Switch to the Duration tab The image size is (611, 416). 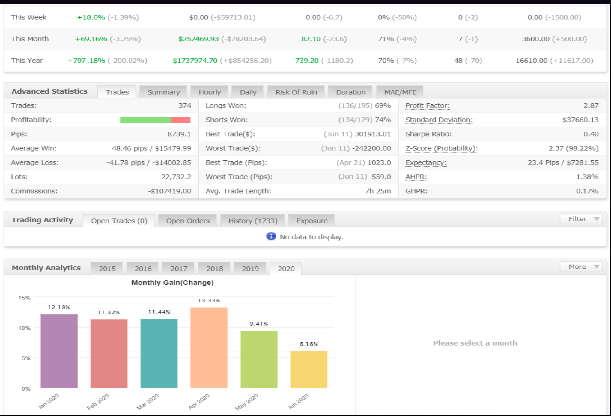tap(350, 92)
